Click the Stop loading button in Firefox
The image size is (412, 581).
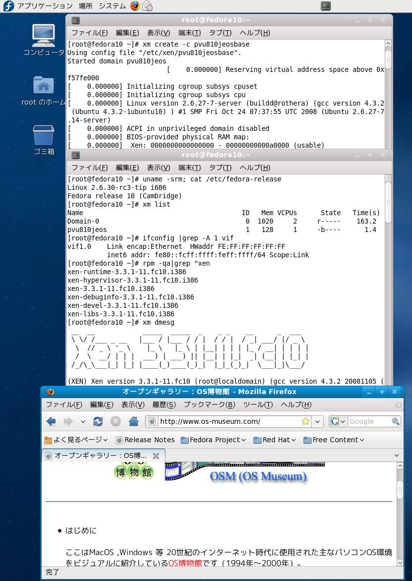click(x=115, y=421)
